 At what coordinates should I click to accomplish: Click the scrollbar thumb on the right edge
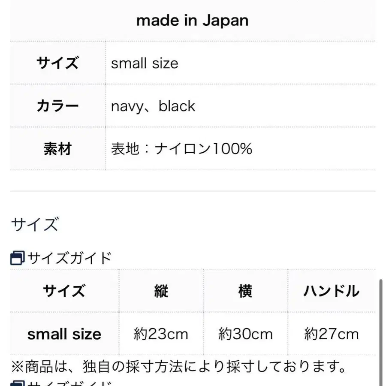[381, 332]
